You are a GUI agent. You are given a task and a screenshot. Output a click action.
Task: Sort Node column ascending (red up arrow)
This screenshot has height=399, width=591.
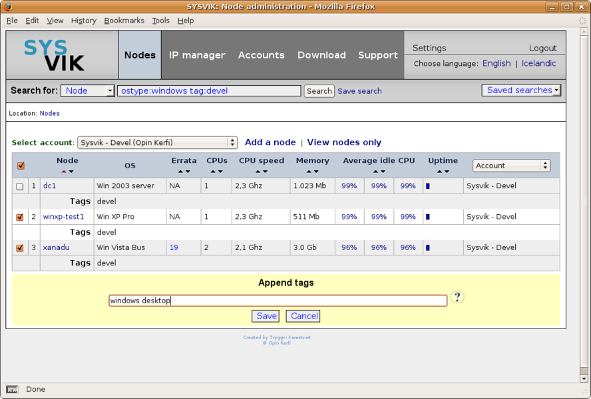pos(64,172)
